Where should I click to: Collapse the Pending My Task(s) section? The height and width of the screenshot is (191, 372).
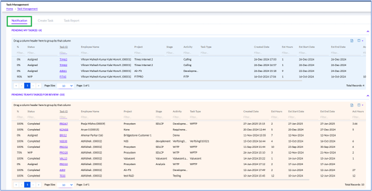pos(368,31)
